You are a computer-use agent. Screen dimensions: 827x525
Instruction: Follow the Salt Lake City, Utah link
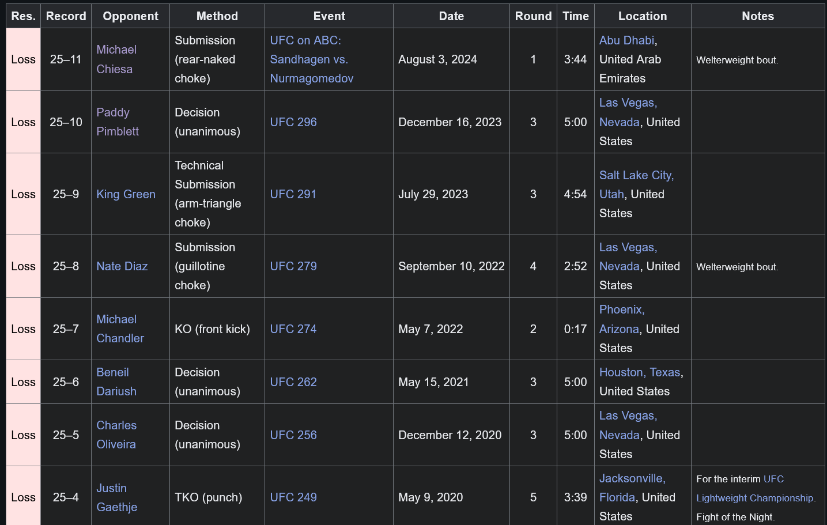(636, 184)
